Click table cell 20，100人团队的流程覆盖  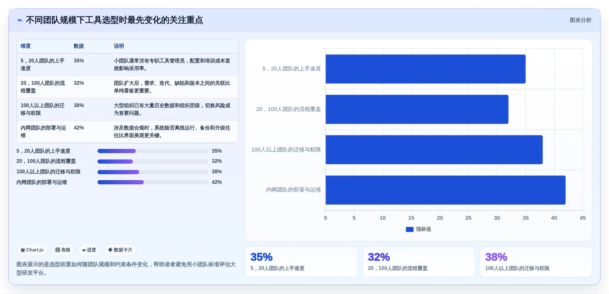click(x=43, y=87)
